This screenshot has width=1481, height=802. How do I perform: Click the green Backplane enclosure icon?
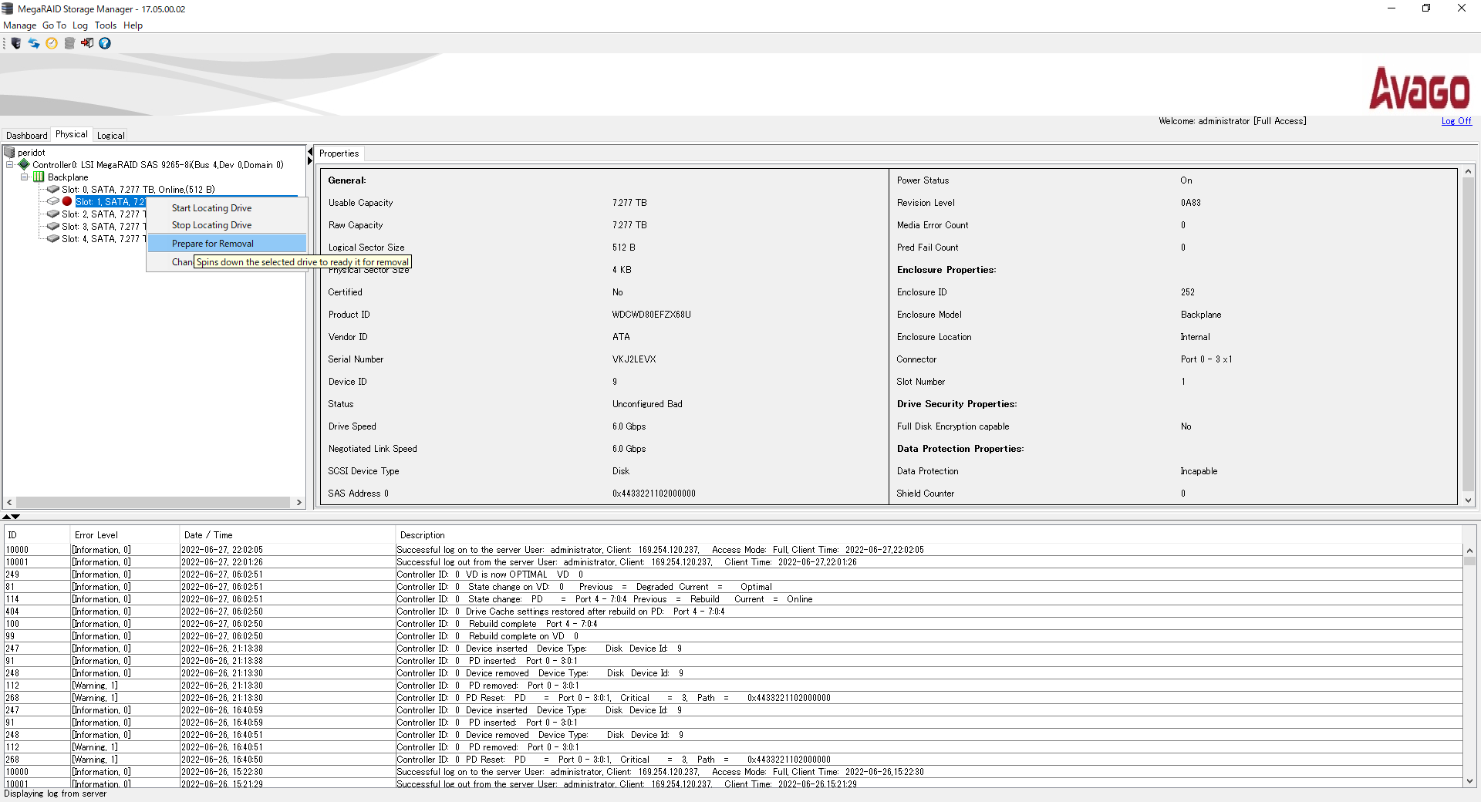(x=39, y=177)
